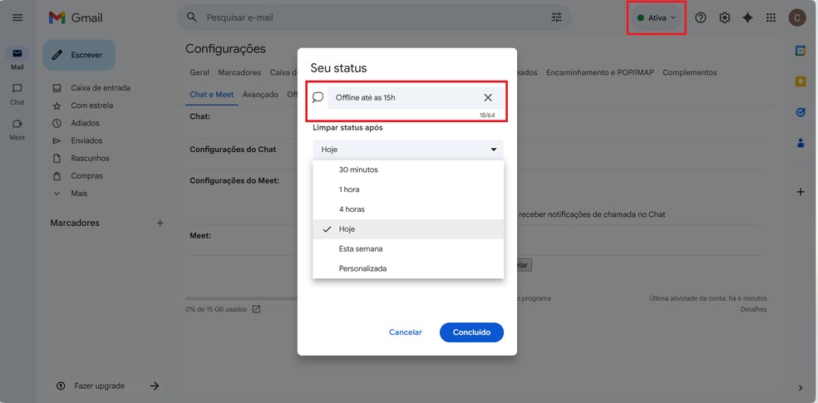Open Encaminhamento e POP/IMAP tab
Image resolution: width=818 pixels, height=403 pixels.
pos(600,72)
